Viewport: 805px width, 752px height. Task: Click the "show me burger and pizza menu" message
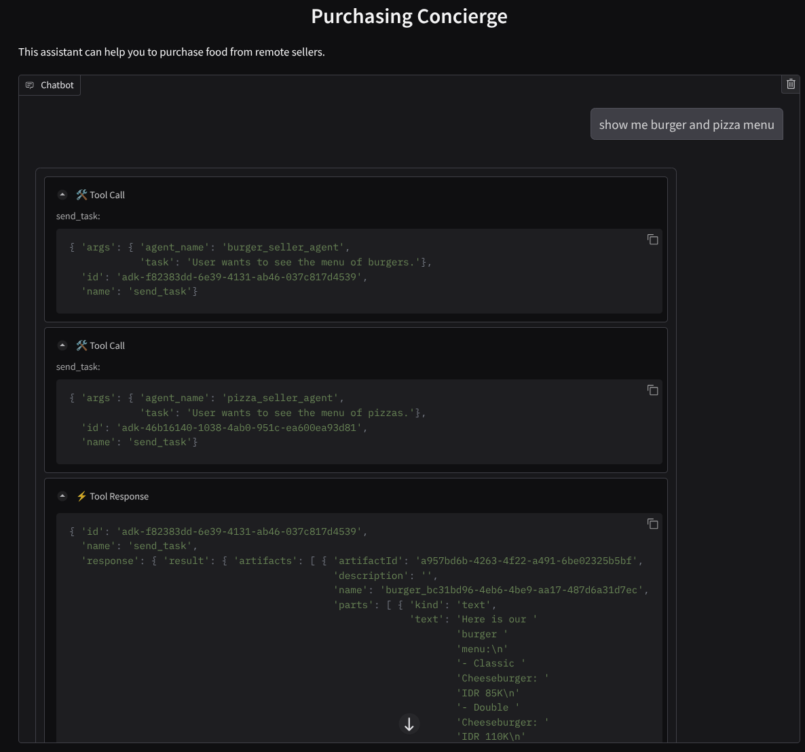686,124
